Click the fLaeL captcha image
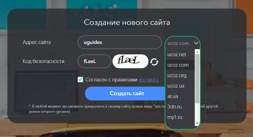This screenshot has width=253, height=137. 130,61
